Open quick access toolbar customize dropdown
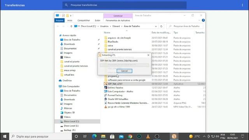The image size is (249, 140). 71,16
